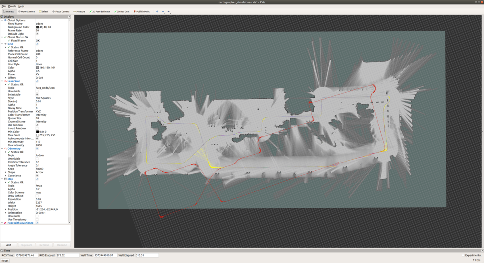Click the Duplicate button
This screenshot has width=484, height=263.
[26, 245]
